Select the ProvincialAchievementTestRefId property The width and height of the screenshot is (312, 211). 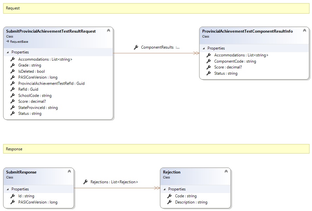pyautogui.click(x=51, y=83)
